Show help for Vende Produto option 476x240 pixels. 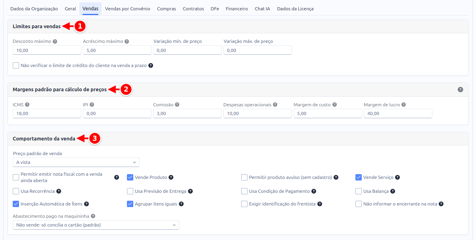click(171, 177)
